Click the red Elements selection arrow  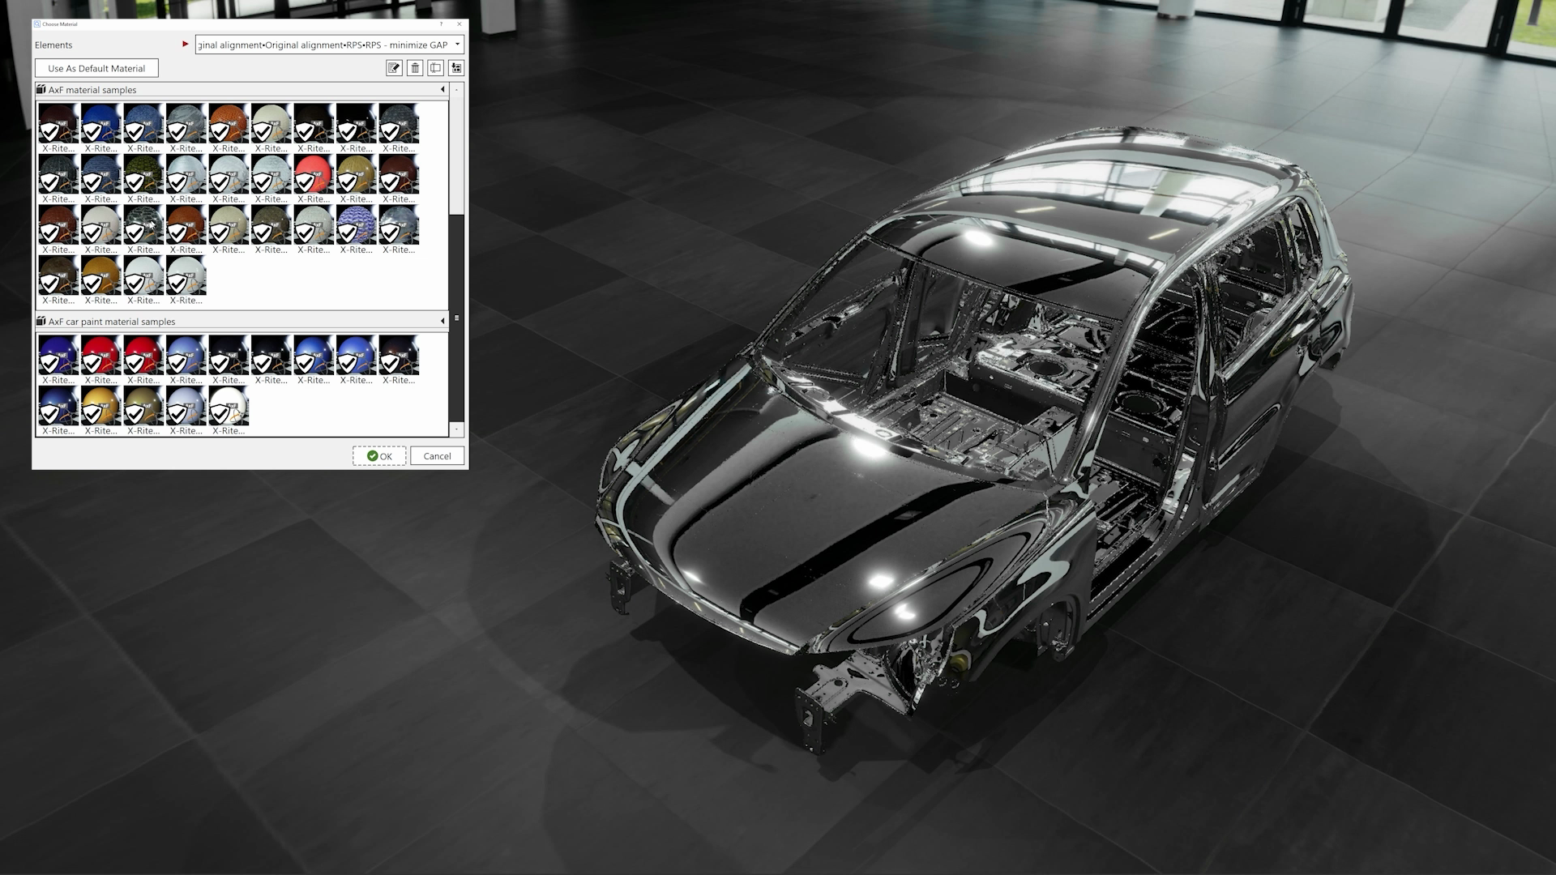tap(186, 45)
